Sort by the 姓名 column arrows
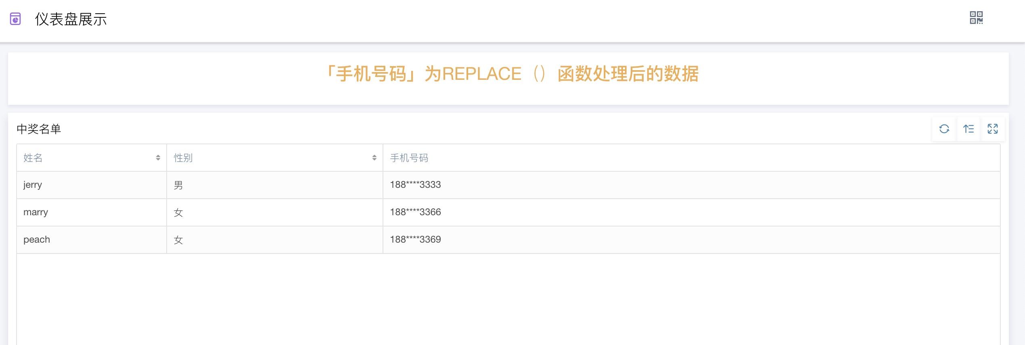The image size is (1025, 345). 158,158
